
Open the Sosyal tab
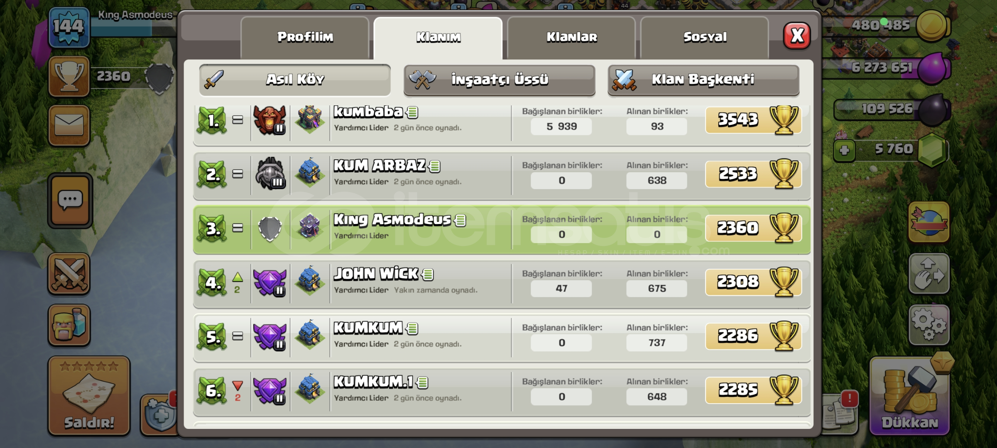pyautogui.click(x=705, y=38)
